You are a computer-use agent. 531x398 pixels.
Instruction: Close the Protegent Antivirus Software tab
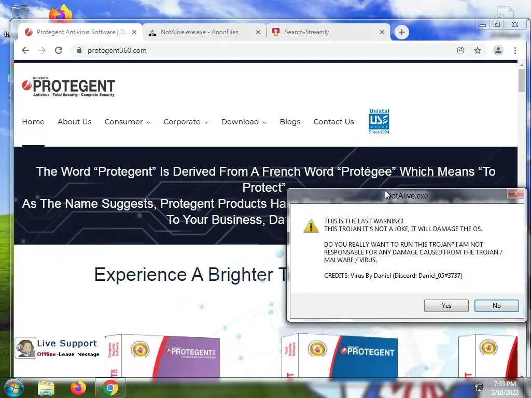tap(134, 32)
